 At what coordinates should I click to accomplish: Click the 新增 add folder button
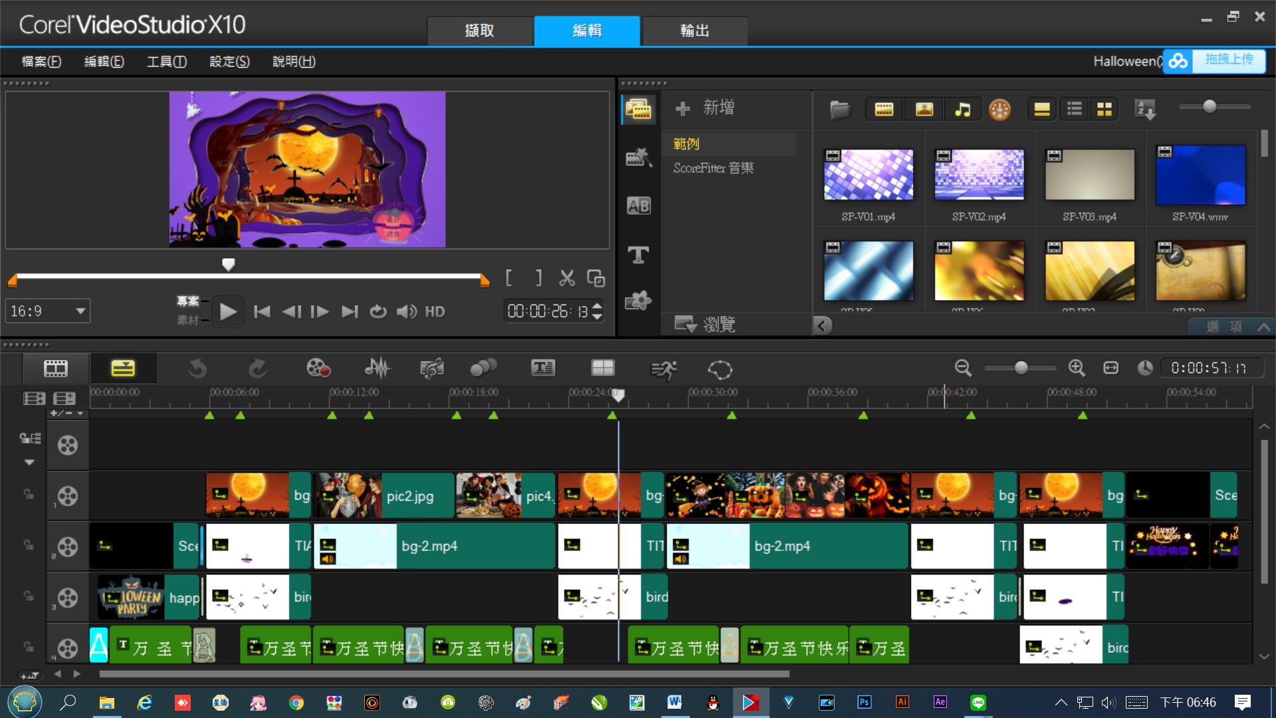[706, 108]
